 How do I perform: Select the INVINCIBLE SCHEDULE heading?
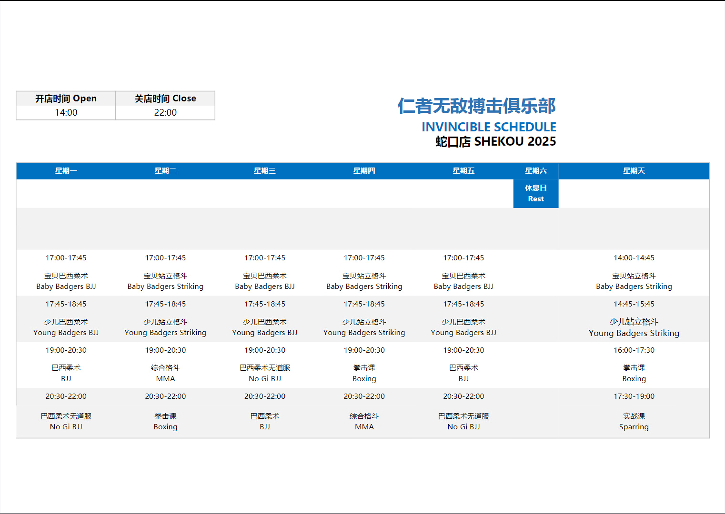tap(489, 127)
